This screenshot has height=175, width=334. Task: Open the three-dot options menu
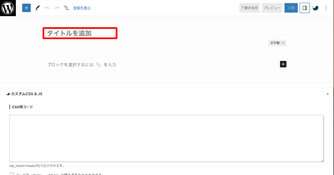pos(326,8)
